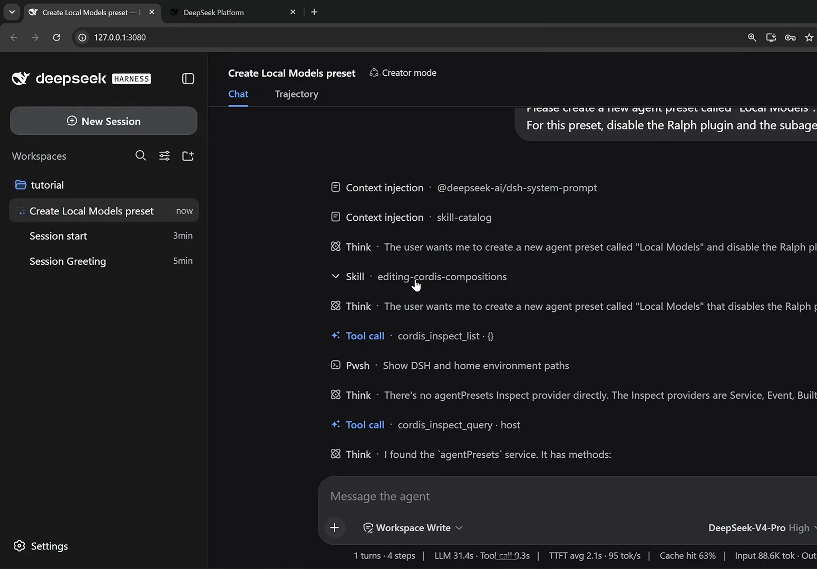Viewport: 817px width, 569px height.
Task: Click the 'skill-catalog' text
Action: pyautogui.click(x=464, y=218)
